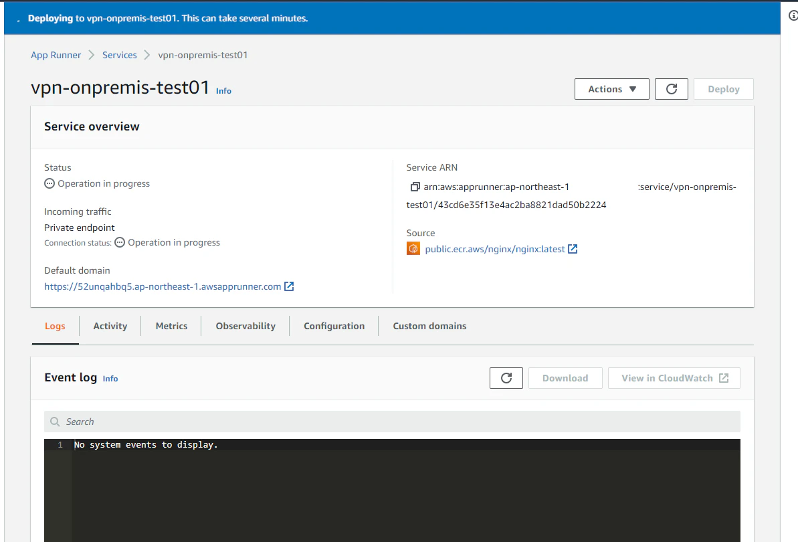Click the search magnifier icon in event log
The image size is (798, 542).
55,422
